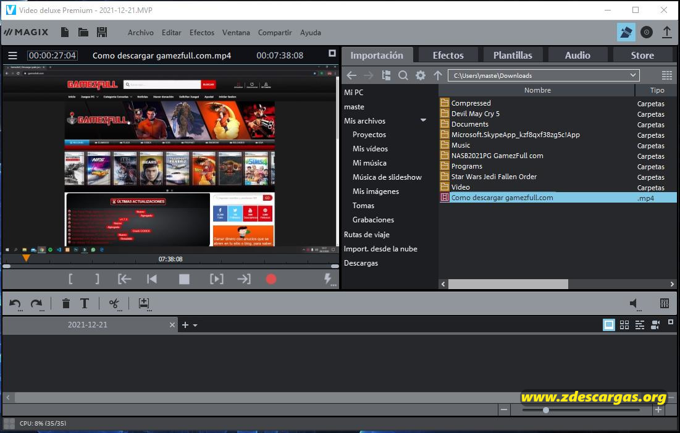Select the Title editor T icon
680x433 pixels.
point(85,303)
